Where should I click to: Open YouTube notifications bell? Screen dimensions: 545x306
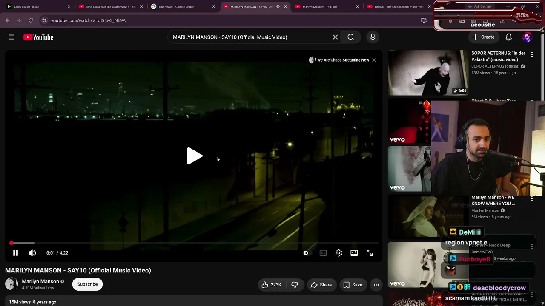pos(508,37)
